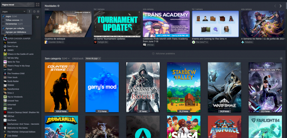
Task: Click Survarium icon in game list
Action: pyautogui.click(x=5, y=42)
